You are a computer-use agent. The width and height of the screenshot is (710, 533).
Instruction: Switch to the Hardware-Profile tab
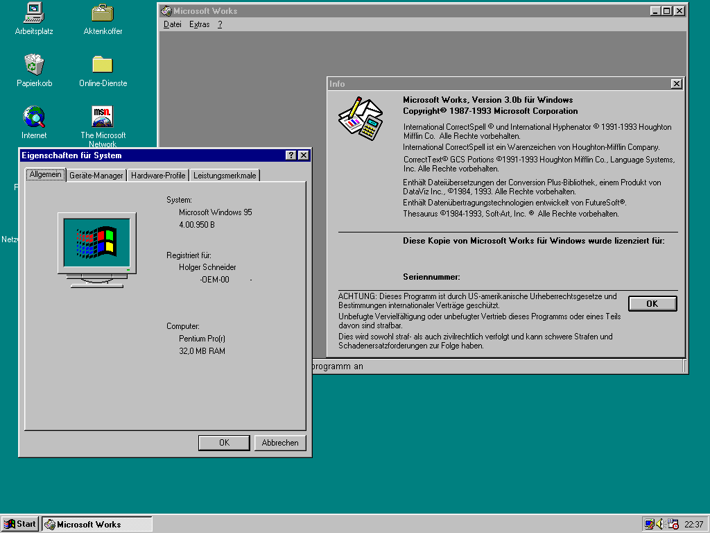(158, 176)
